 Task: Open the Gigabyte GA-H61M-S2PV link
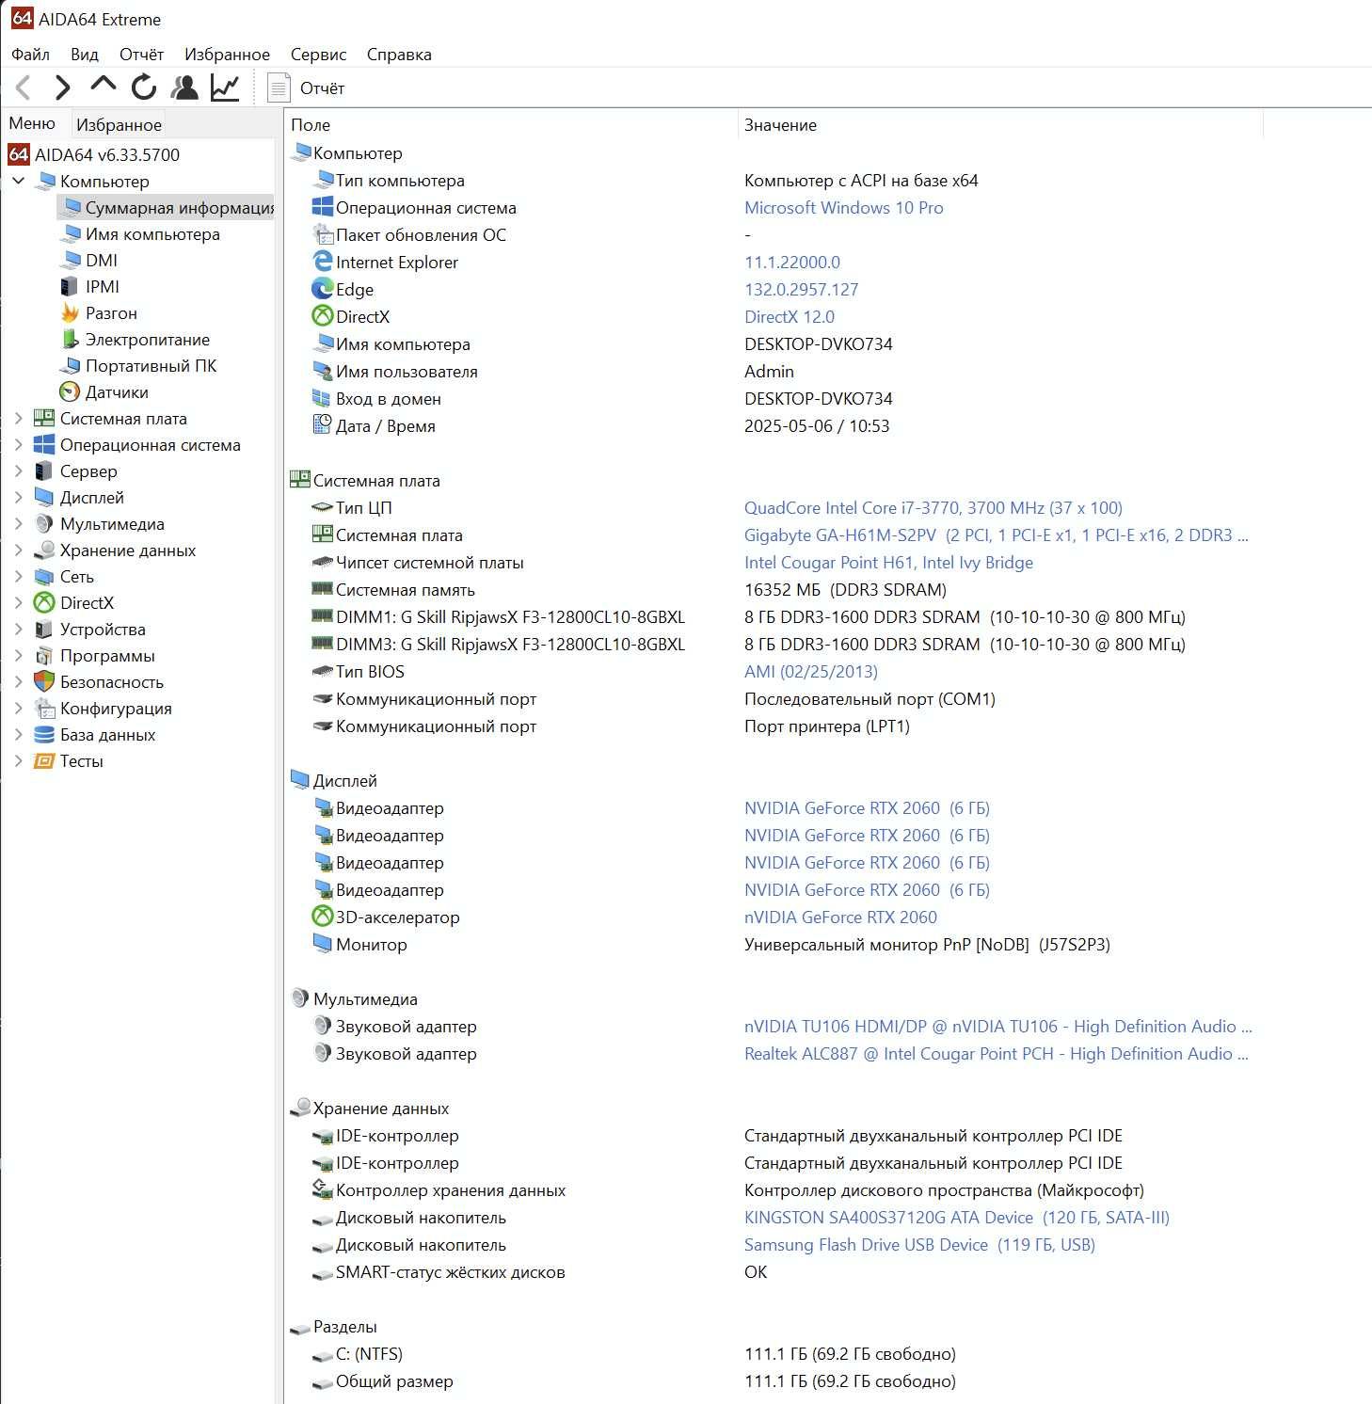point(996,534)
